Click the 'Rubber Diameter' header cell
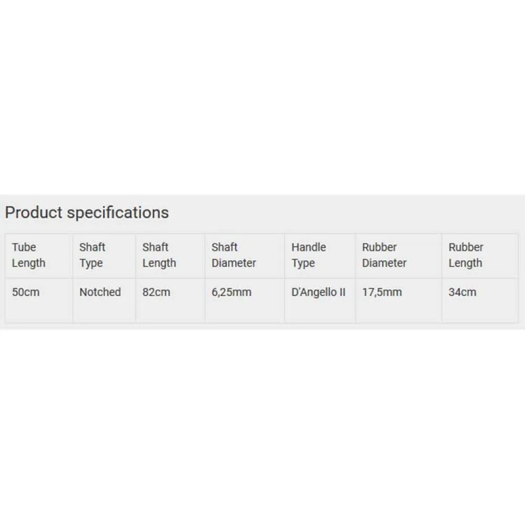Viewport: 525px width, 525px height. [x=384, y=255]
